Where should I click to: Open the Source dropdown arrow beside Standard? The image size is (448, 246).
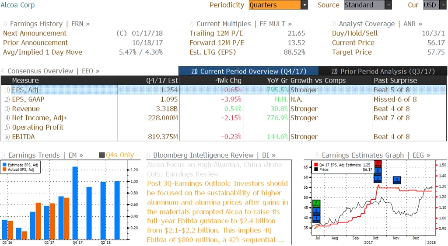pyautogui.click(x=388, y=5)
